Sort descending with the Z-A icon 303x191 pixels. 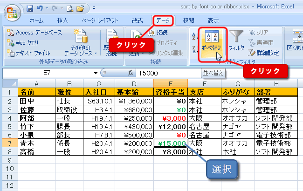click(x=194, y=49)
